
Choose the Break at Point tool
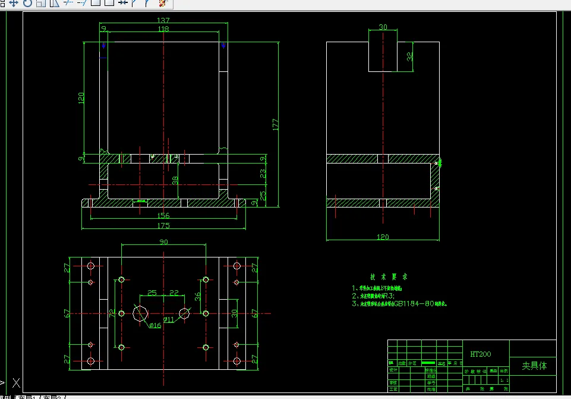tap(96, 3)
